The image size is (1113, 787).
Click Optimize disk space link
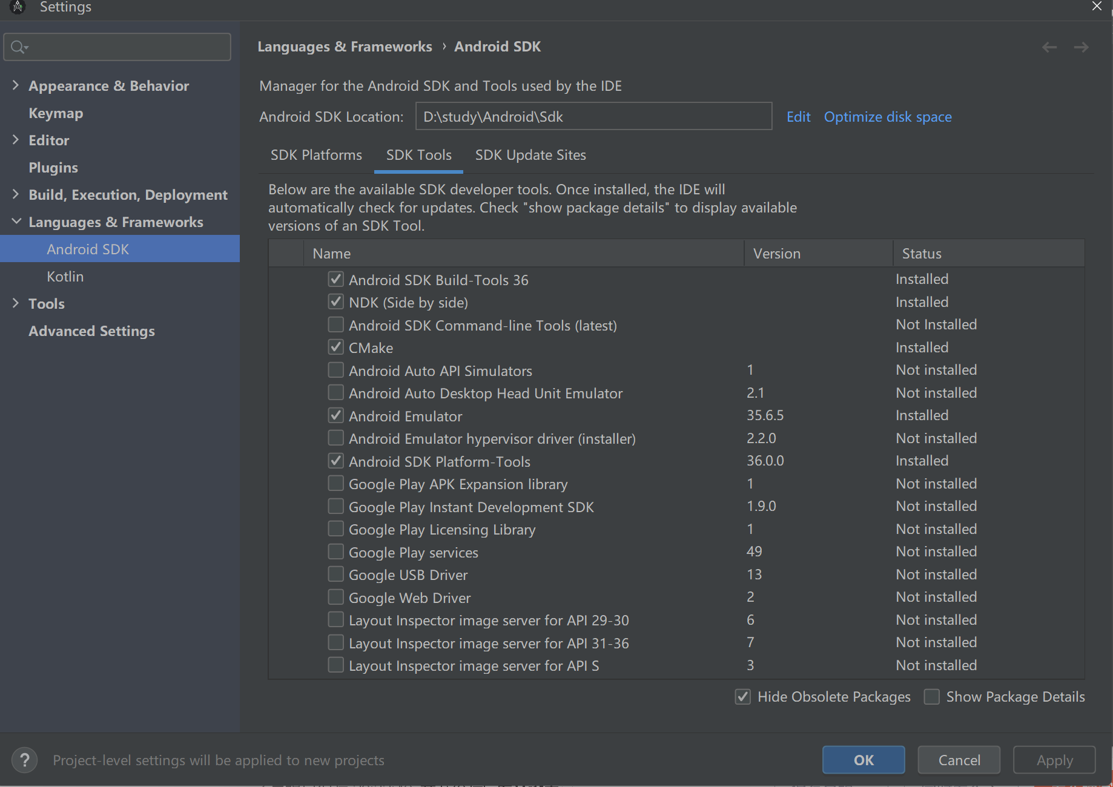(x=888, y=117)
